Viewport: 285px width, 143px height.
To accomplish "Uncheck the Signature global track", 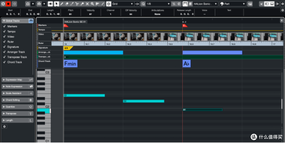I will click(4, 47).
